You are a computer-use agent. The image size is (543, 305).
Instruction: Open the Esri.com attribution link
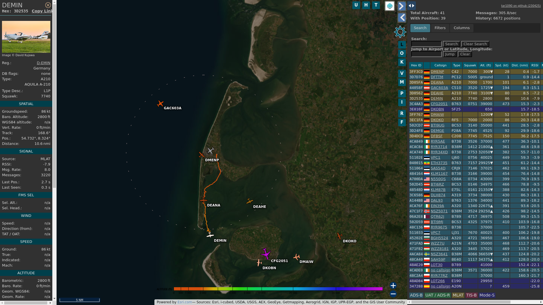click(x=185, y=302)
